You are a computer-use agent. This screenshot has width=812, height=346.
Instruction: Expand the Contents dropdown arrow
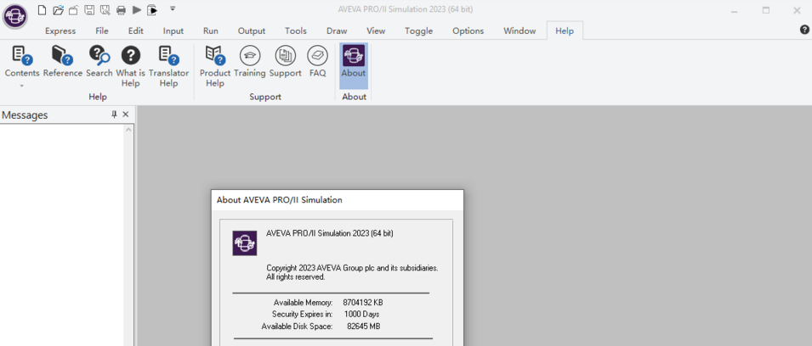(x=22, y=86)
